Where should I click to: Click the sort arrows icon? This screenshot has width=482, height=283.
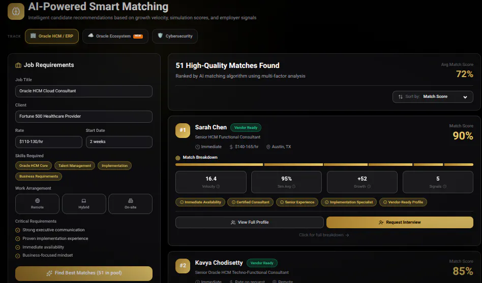[400, 96]
